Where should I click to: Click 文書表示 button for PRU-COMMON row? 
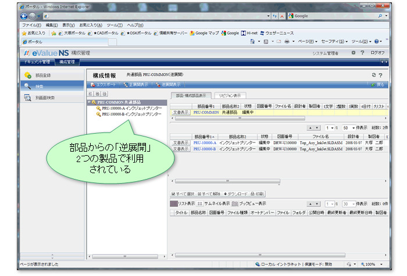click(x=180, y=112)
